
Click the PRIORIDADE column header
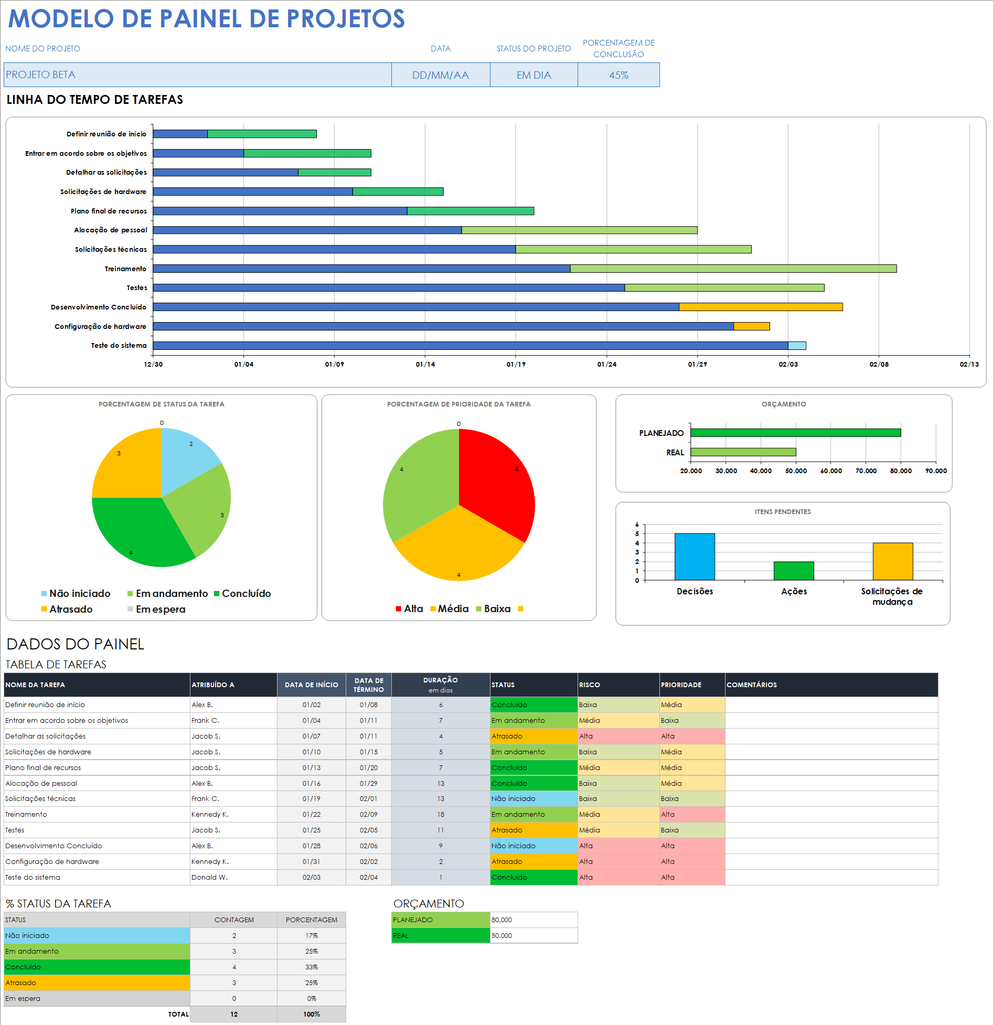click(692, 685)
